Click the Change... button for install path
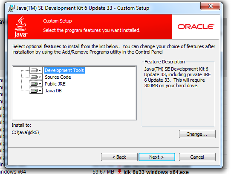 click(x=197, y=134)
